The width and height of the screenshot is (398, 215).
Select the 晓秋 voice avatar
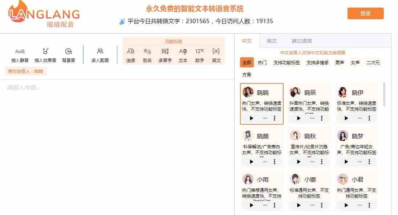(295, 136)
